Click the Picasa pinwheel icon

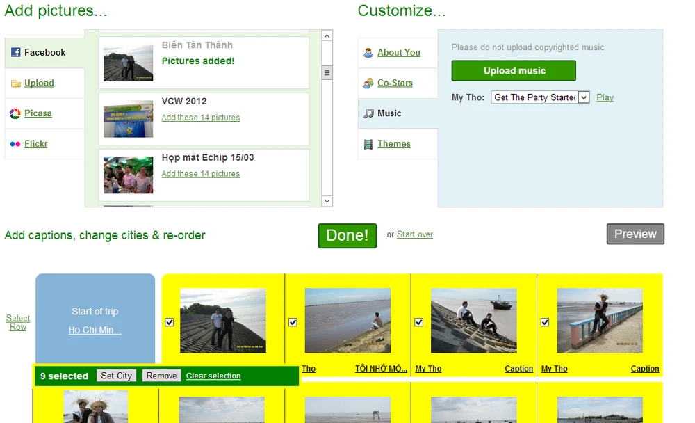point(15,113)
